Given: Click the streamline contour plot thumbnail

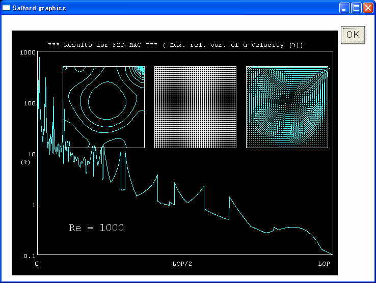Looking at the screenshot, I should click(x=103, y=107).
